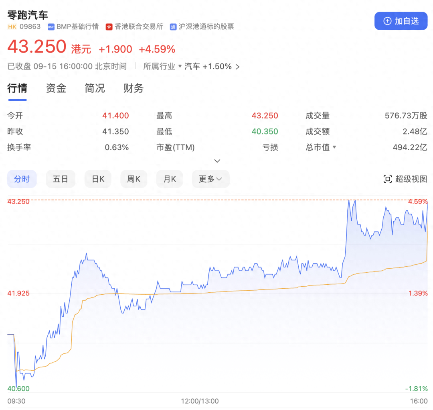Click the Hong Kong exchange flag icon

(x=109, y=27)
